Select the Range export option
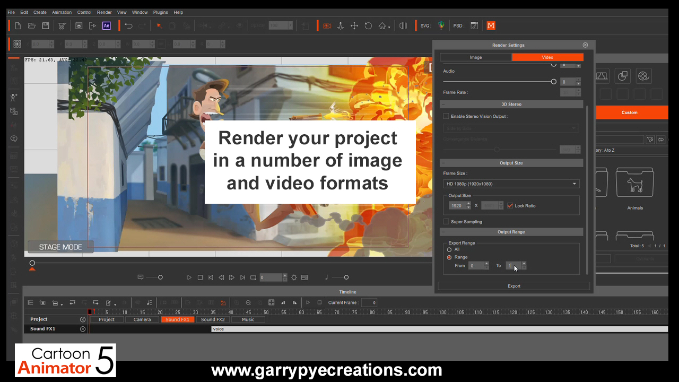This screenshot has height=382, width=679. (x=449, y=257)
